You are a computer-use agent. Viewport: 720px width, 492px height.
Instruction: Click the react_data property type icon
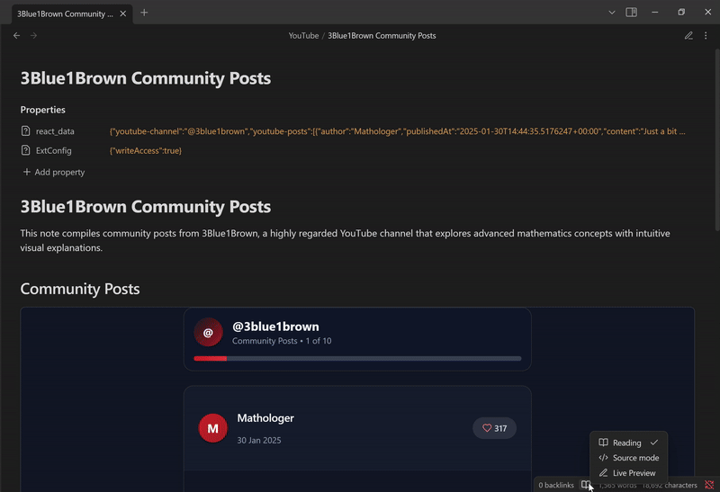click(x=26, y=131)
